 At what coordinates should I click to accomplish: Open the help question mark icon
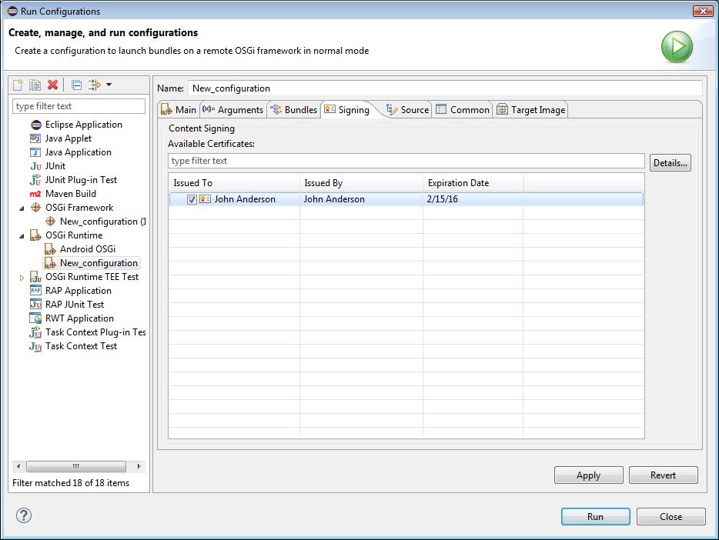23,515
